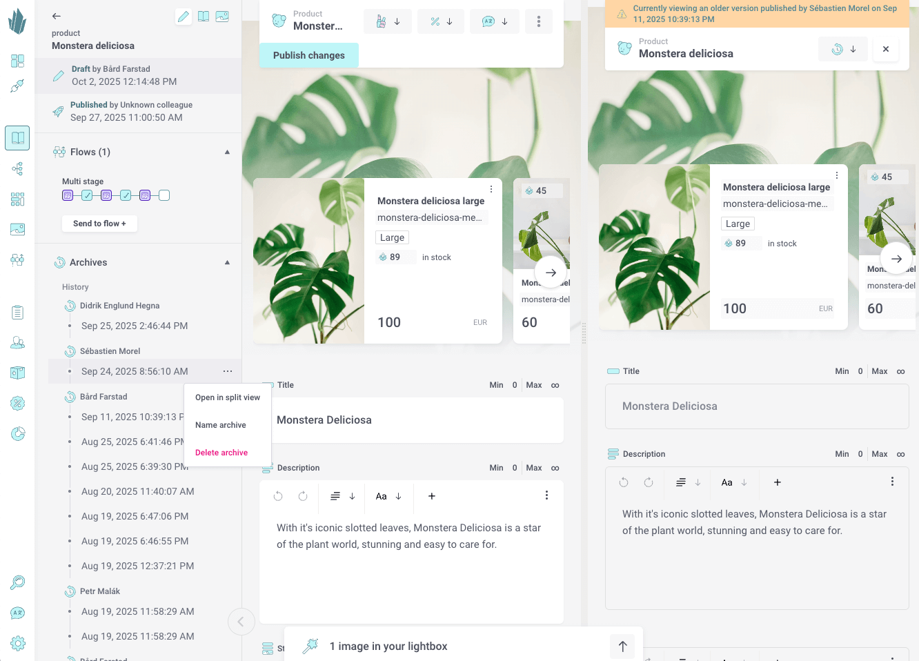The height and width of the screenshot is (661, 919).
Task: Tick the empty last checkbox in Multi stage flow
Action: click(x=164, y=196)
